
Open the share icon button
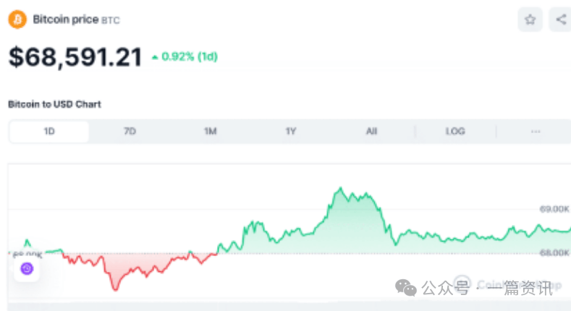click(x=561, y=20)
